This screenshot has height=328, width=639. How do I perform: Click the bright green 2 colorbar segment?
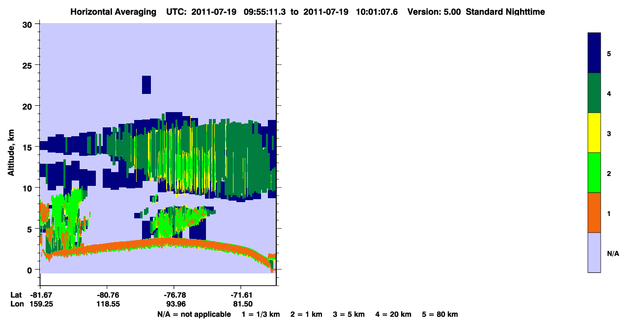[x=594, y=173]
